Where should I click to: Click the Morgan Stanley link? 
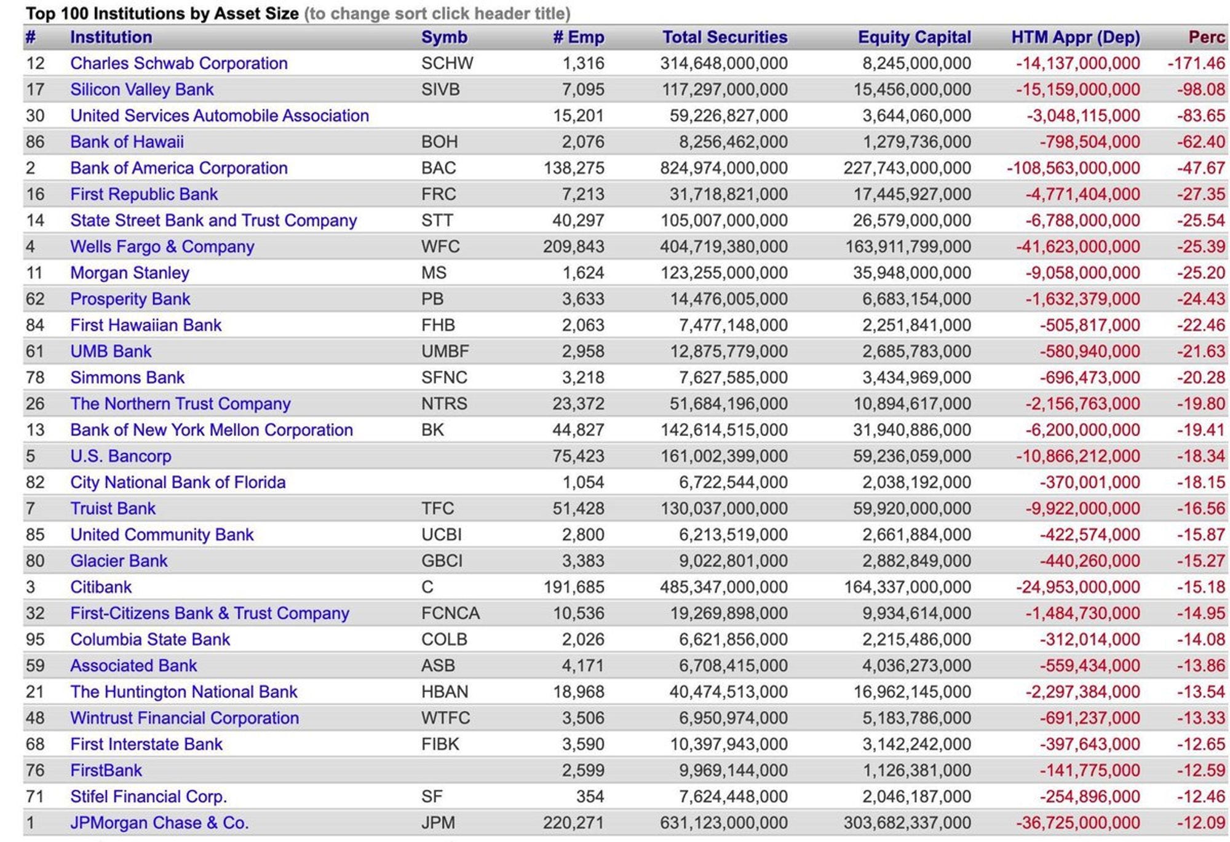pyautogui.click(x=129, y=273)
